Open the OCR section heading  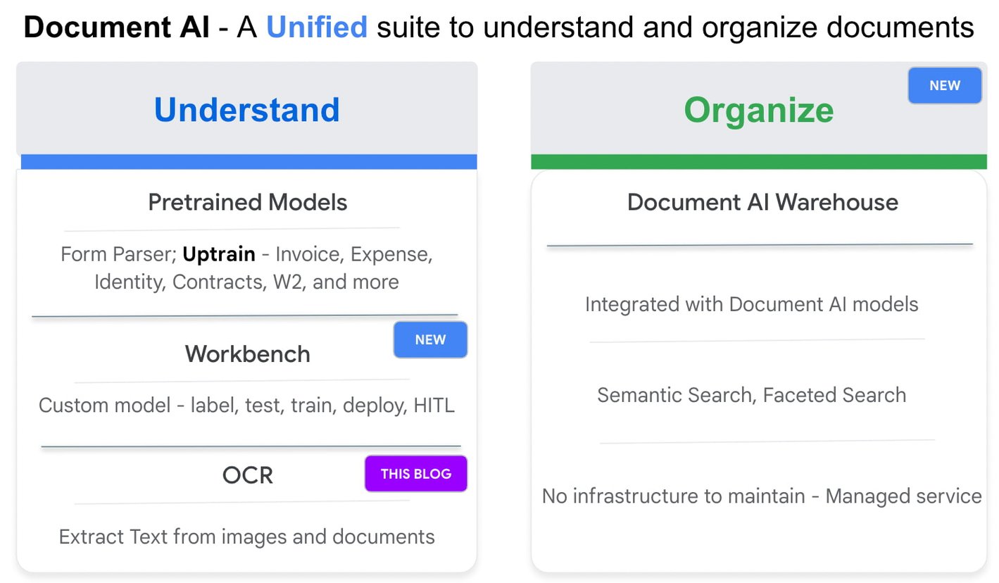tap(247, 475)
